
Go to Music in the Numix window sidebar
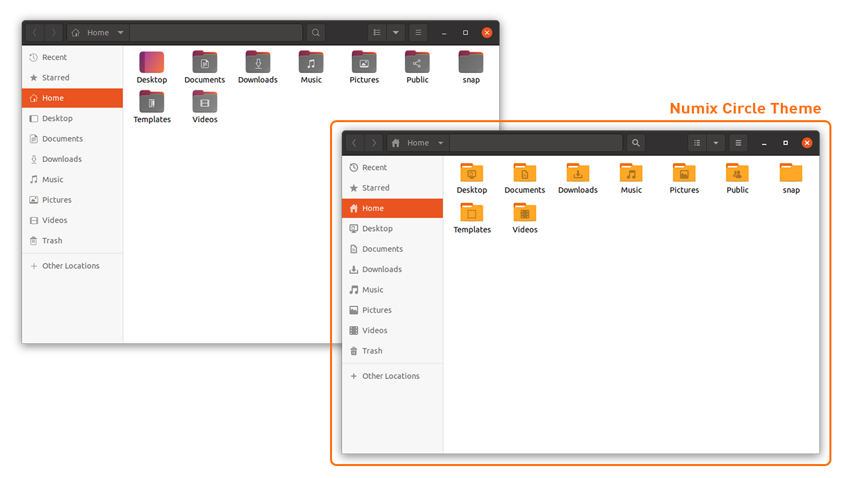click(392, 289)
